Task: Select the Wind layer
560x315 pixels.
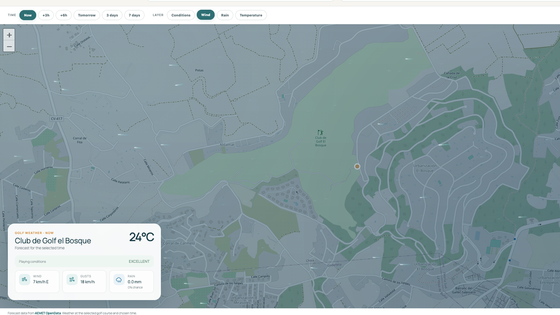Action: [x=206, y=15]
